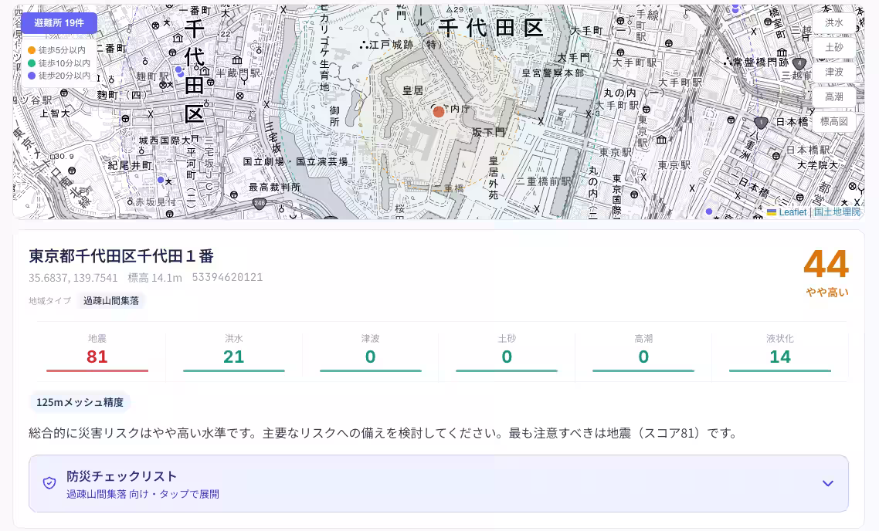This screenshot has width=879, height=531.
Task: Click the address heading 東京都千代田区千代田１番
Action: click(x=121, y=256)
